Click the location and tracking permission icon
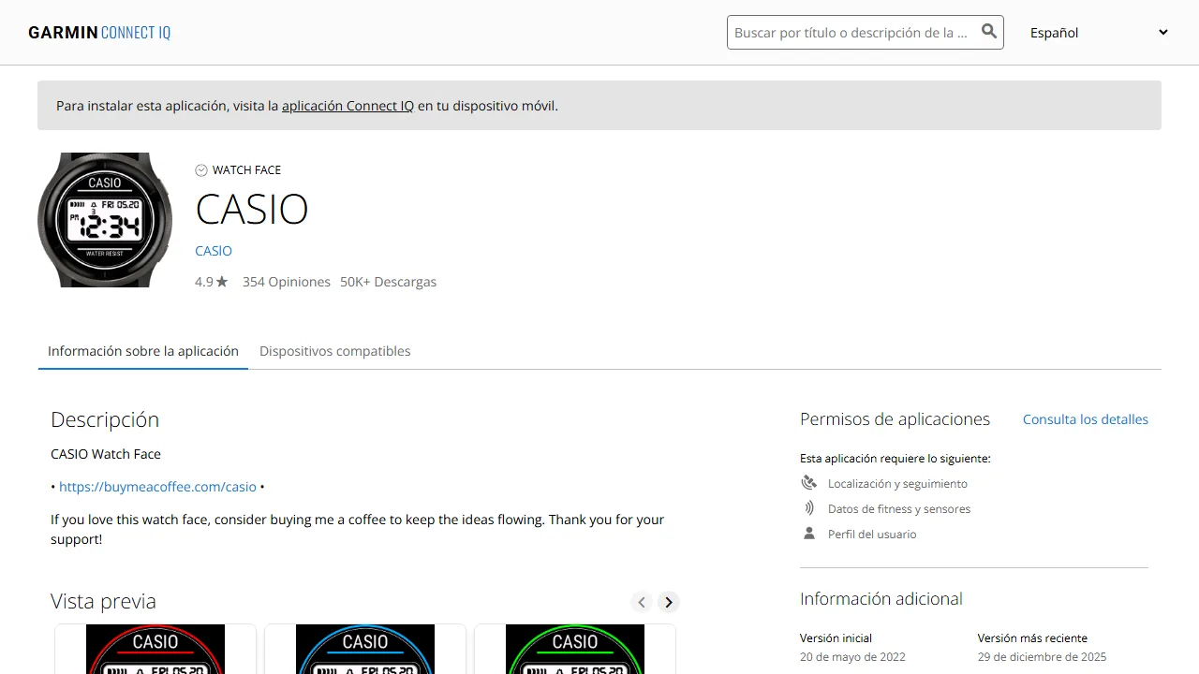The width and height of the screenshot is (1199, 674). [x=809, y=483]
